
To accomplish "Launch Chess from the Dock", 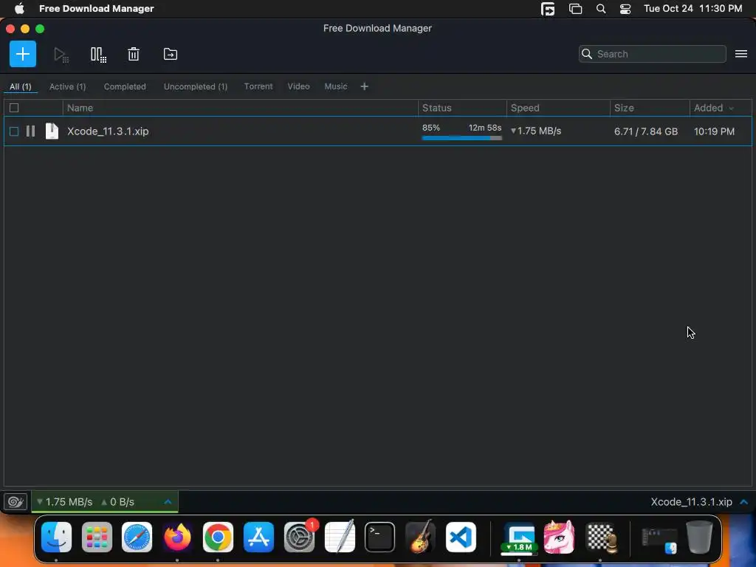I will 602,537.
